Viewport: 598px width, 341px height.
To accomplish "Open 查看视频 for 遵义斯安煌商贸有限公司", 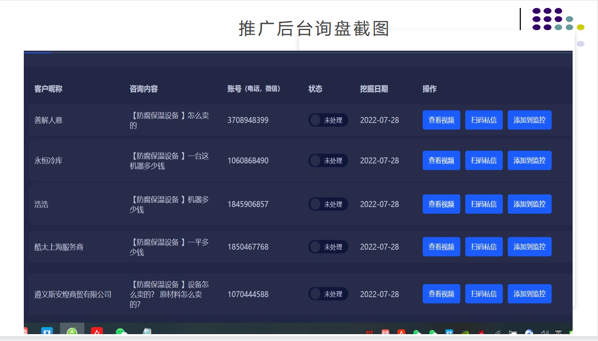I will tap(441, 294).
